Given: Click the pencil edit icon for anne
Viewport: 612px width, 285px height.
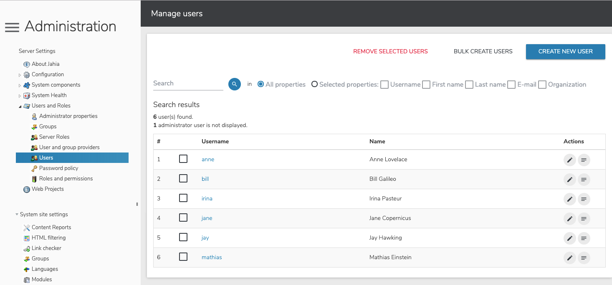Looking at the screenshot, I should [x=569, y=160].
